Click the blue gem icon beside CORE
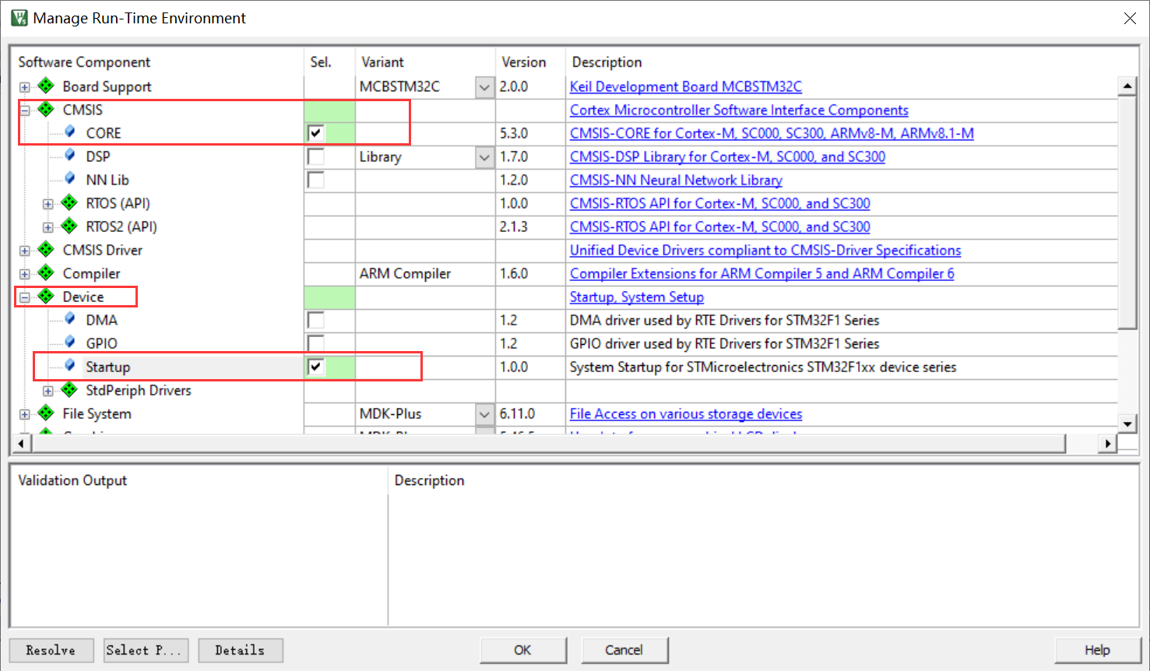The width and height of the screenshot is (1150, 671). pyautogui.click(x=70, y=132)
